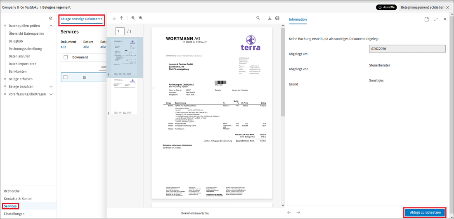
Task: Open Ablage sonstige Dokumente tab
Action: [x=81, y=19]
